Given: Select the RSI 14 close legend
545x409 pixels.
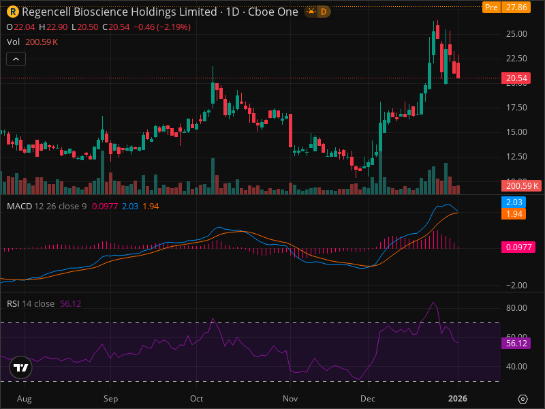Looking at the screenshot, I should tap(31, 303).
